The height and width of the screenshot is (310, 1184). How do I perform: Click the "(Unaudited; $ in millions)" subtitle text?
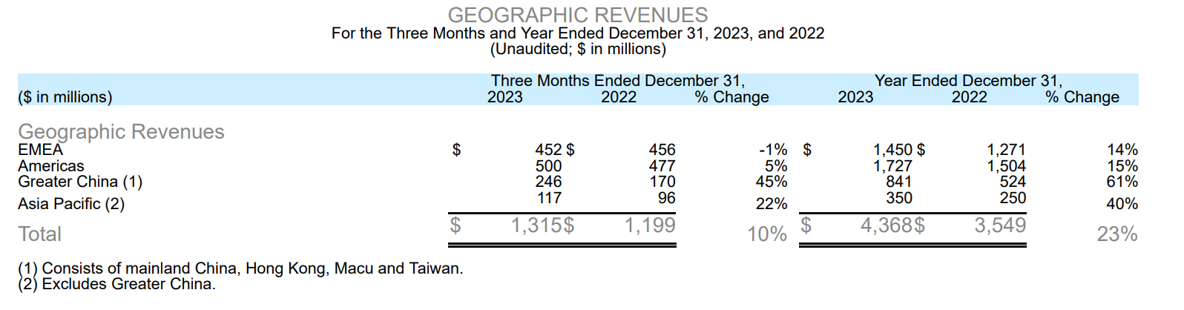[577, 50]
